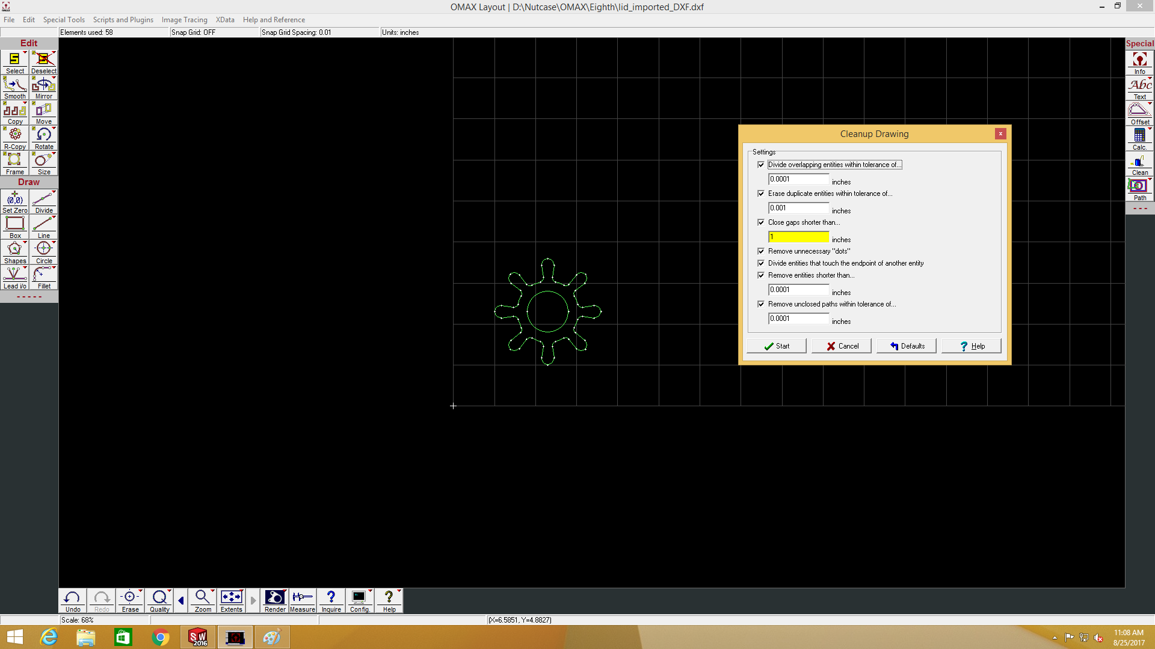1155x649 pixels.
Task: Toggle Remove unnecessary dots checkbox
Action: point(761,251)
